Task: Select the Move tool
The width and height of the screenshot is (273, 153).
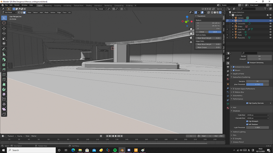Action: [x=4, y=28]
